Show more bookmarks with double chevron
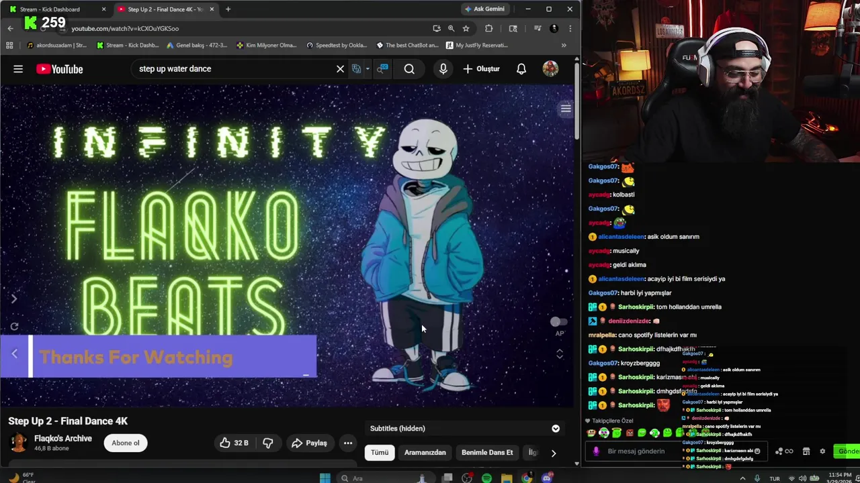860x483 pixels. (x=564, y=46)
